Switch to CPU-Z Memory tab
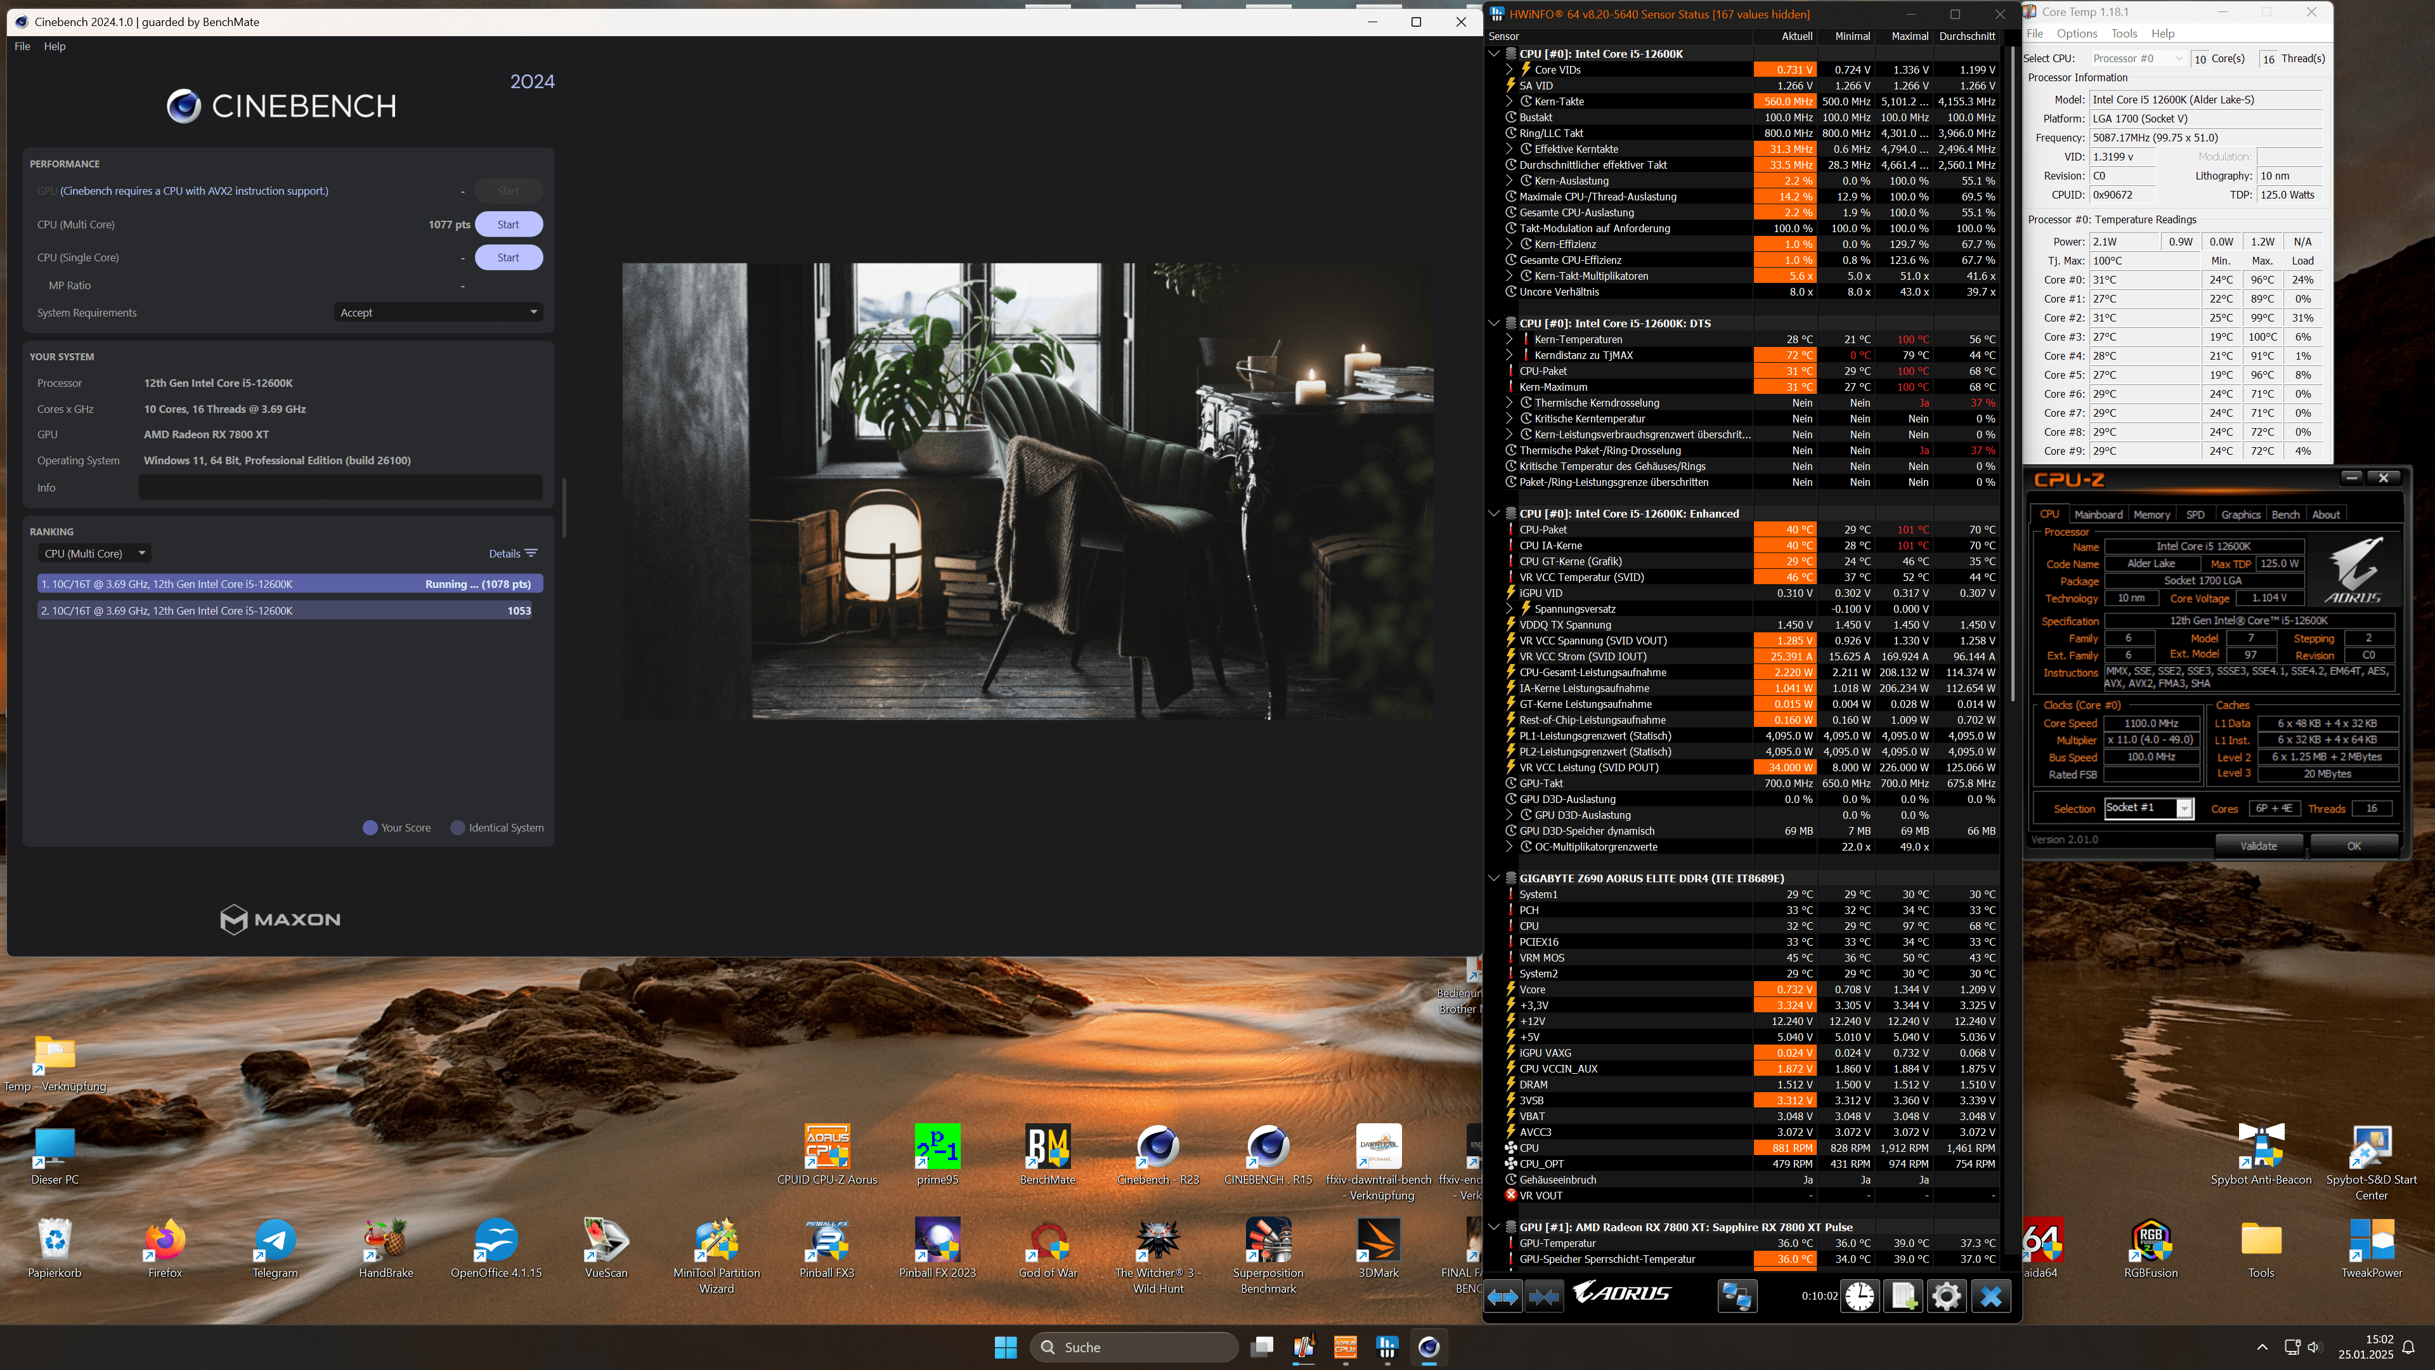2435x1370 pixels. click(x=2152, y=514)
